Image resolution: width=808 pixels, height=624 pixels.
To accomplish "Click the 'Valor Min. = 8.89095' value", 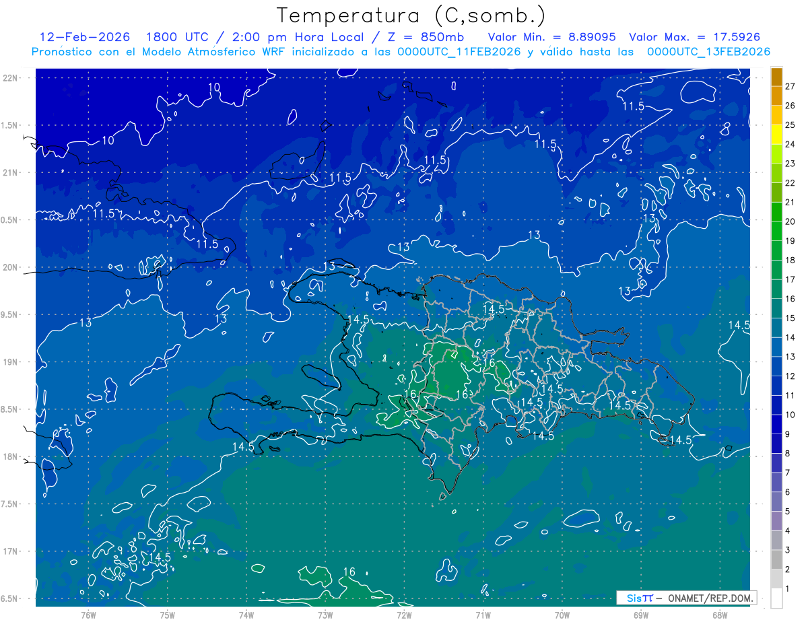I will (x=551, y=38).
